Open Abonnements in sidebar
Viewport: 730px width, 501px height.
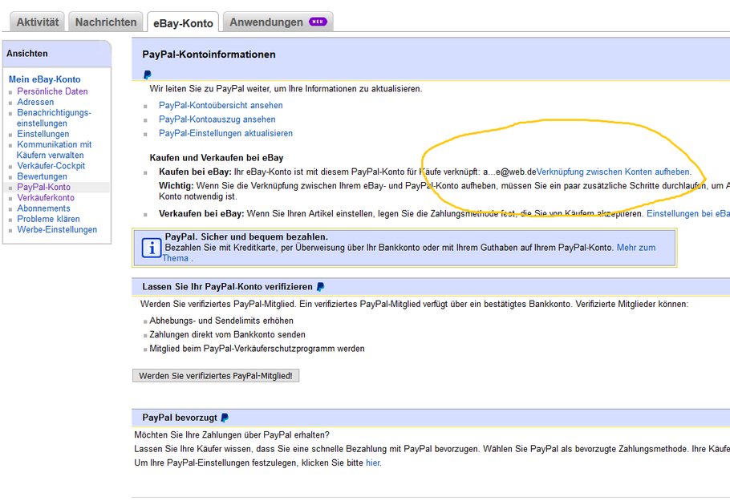pos(44,208)
